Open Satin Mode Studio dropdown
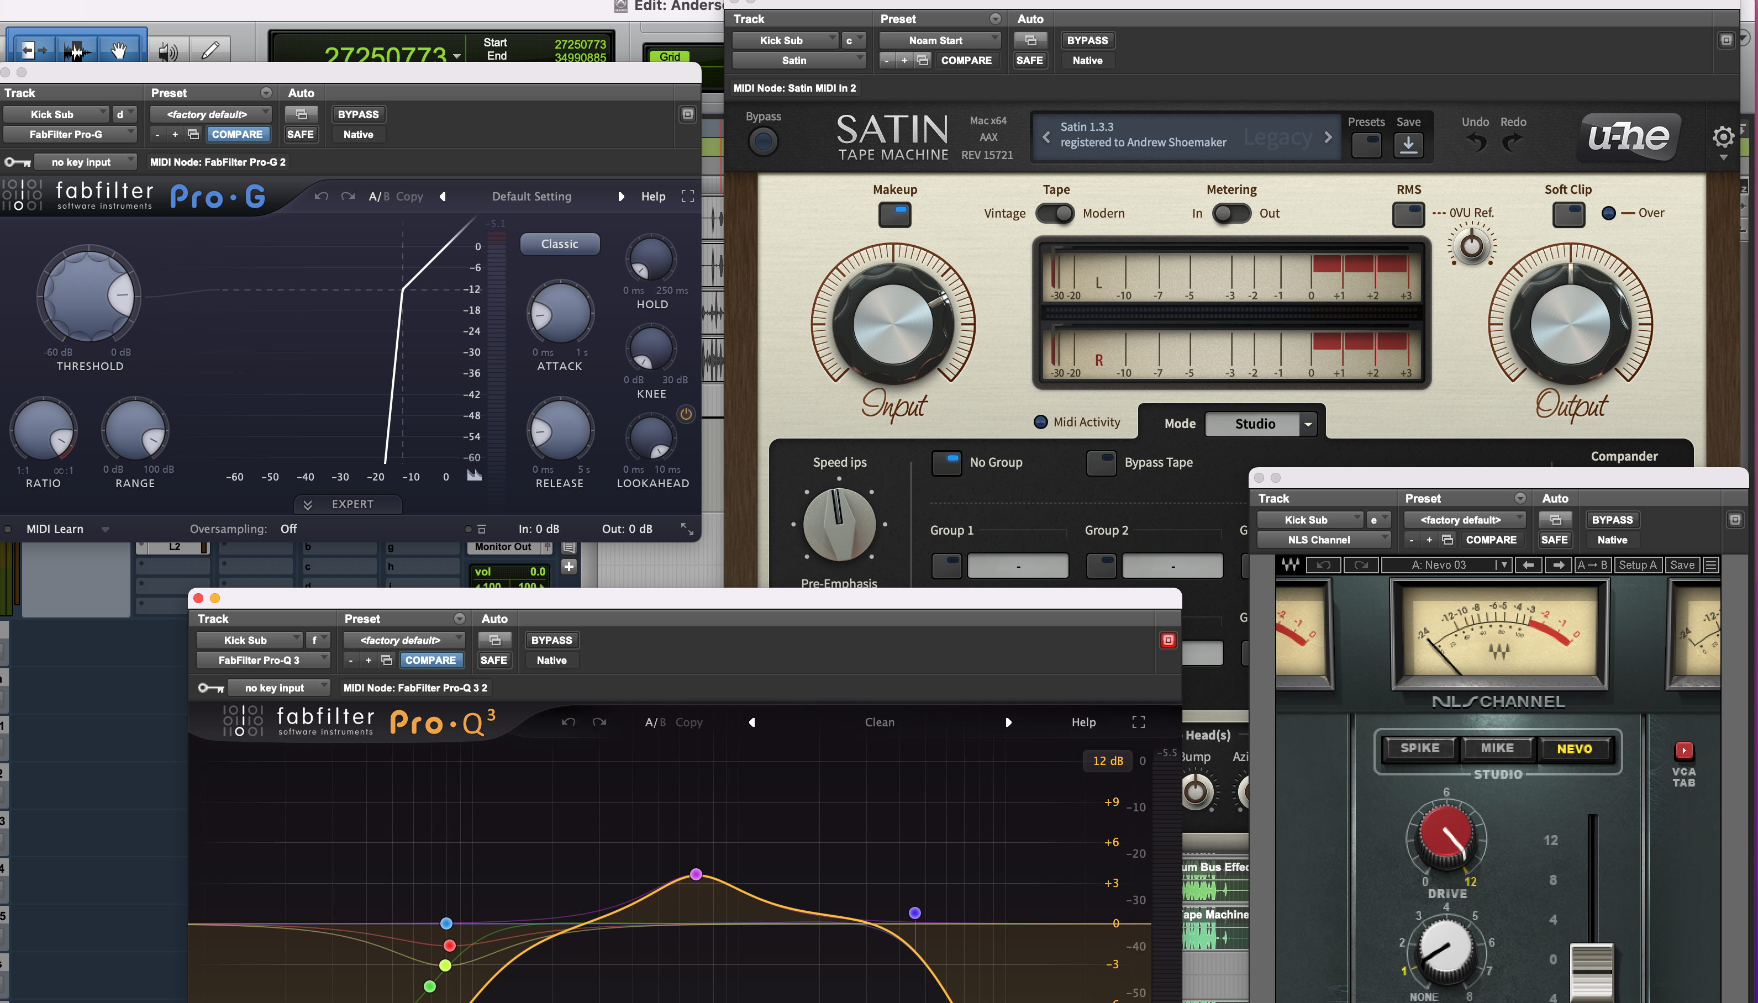Screen dimensions: 1758x1003 point(1261,424)
